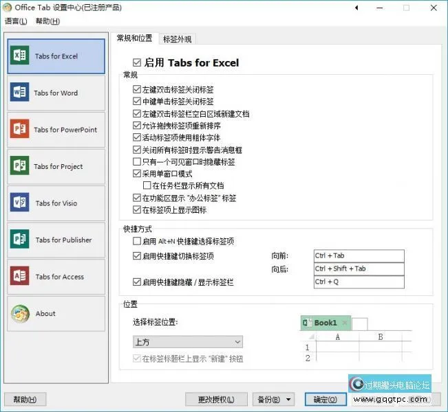Enable 只有一个可见窗口时隐藏标签 checkbox
448x412 pixels.
point(137,162)
